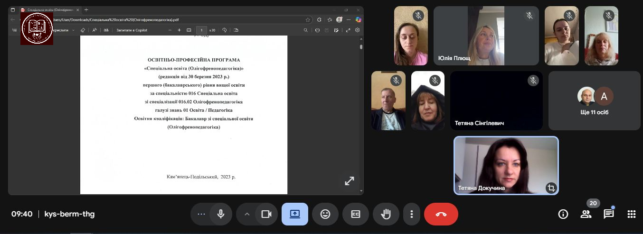The width and height of the screenshot is (643, 234).
Task: Open the meeting details info icon
Action: pos(563,214)
